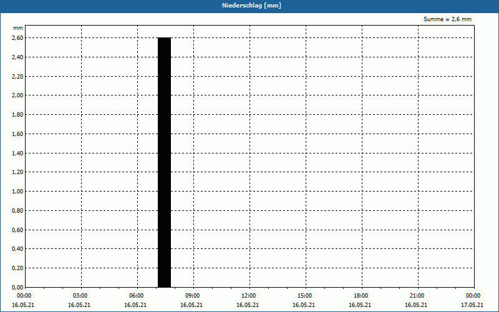Click the 15:00 time label
The height and width of the screenshot is (312, 499).
coord(305,296)
